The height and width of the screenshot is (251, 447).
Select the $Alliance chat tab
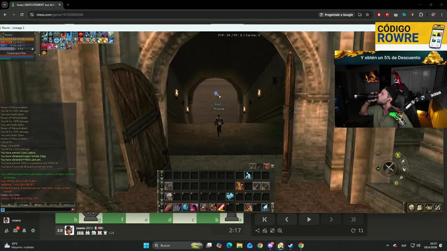click(x=68, y=205)
